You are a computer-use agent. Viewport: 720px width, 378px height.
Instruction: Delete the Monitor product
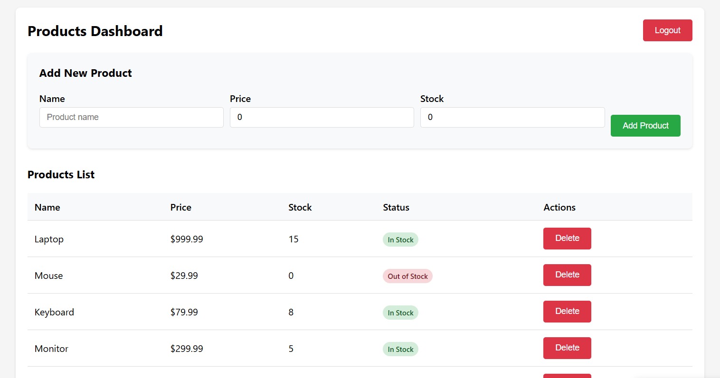567,348
